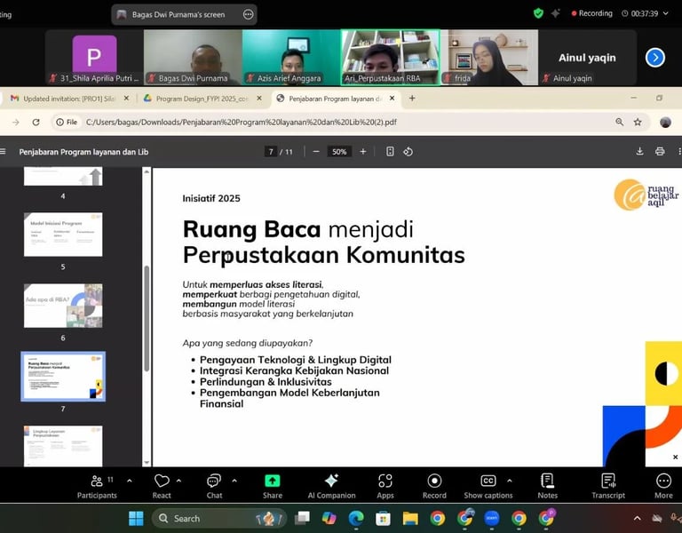Screen dimensions: 682x533
Task: Click the browser address bar URL
Action: 242,123
